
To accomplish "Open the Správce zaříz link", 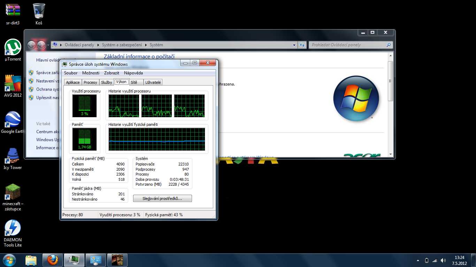I will click(48, 73).
